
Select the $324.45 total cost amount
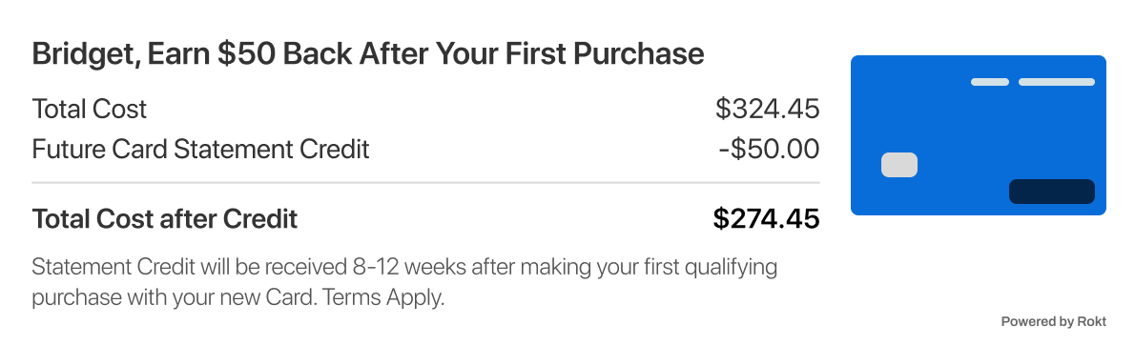tap(767, 110)
